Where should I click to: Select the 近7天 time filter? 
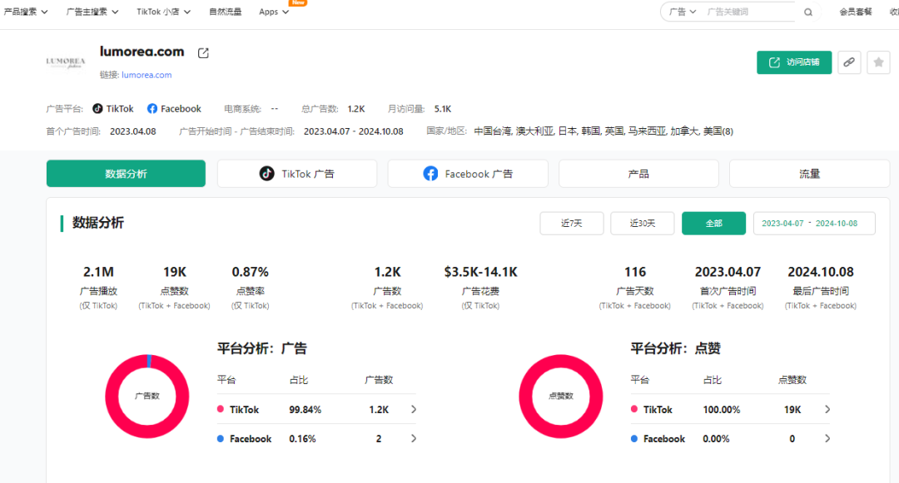[x=571, y=223]
